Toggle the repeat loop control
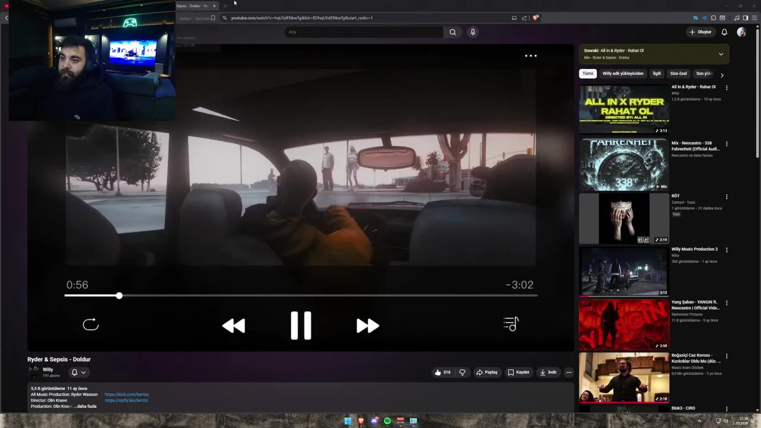Screen dimensions: 761x428 (x=90, y=324)
